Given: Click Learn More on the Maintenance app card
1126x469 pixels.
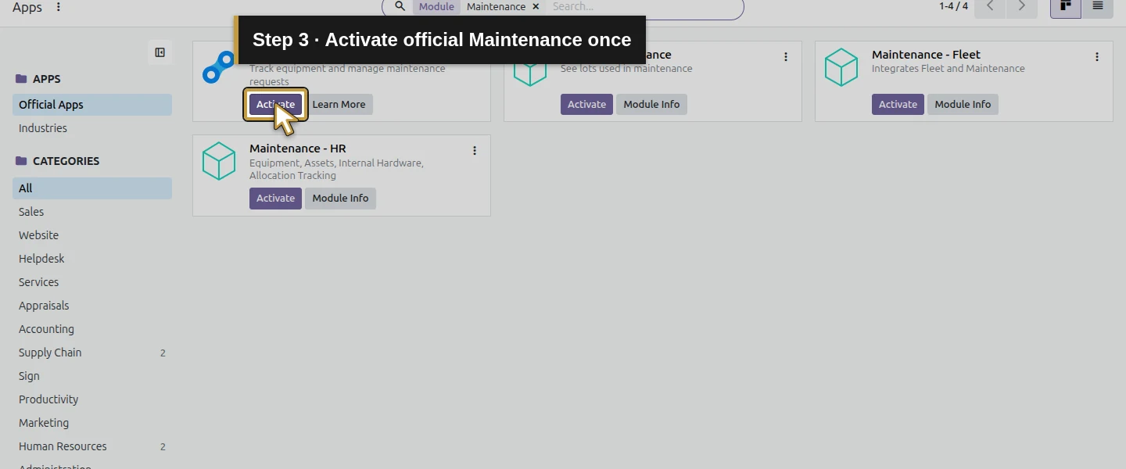Looking at the screenshot, I should click(339, 105).
